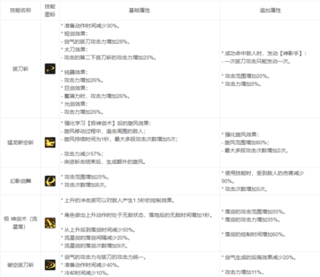
Task: Click the skill name 猛龙断空斩
Action: pyautogui.click(x=21, y=143)
